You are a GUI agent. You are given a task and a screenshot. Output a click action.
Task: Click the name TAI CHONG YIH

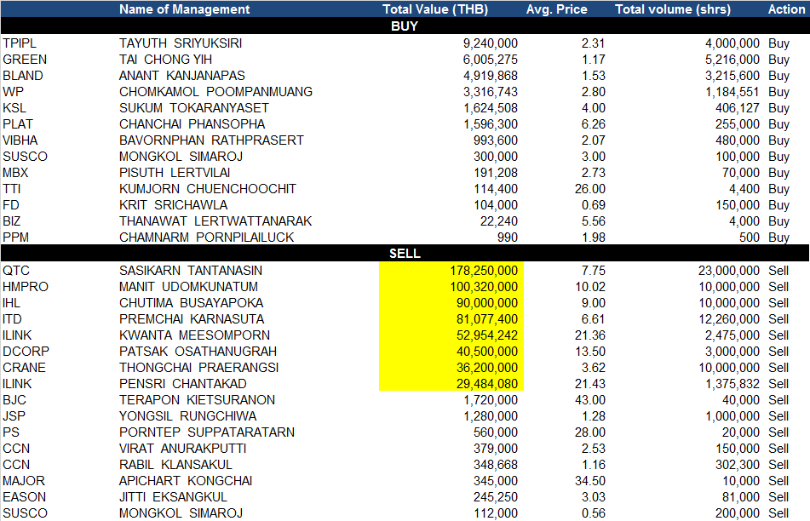coord(165,60)
